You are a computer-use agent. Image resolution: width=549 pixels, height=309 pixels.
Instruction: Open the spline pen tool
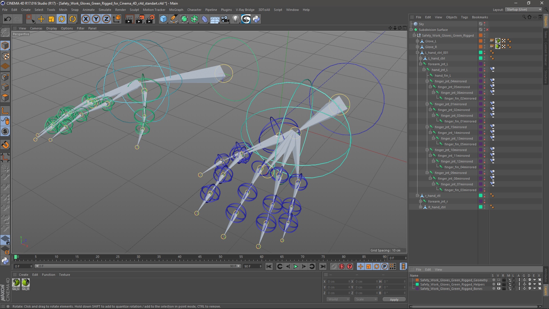pyautogui.click(x=174, y=19)
